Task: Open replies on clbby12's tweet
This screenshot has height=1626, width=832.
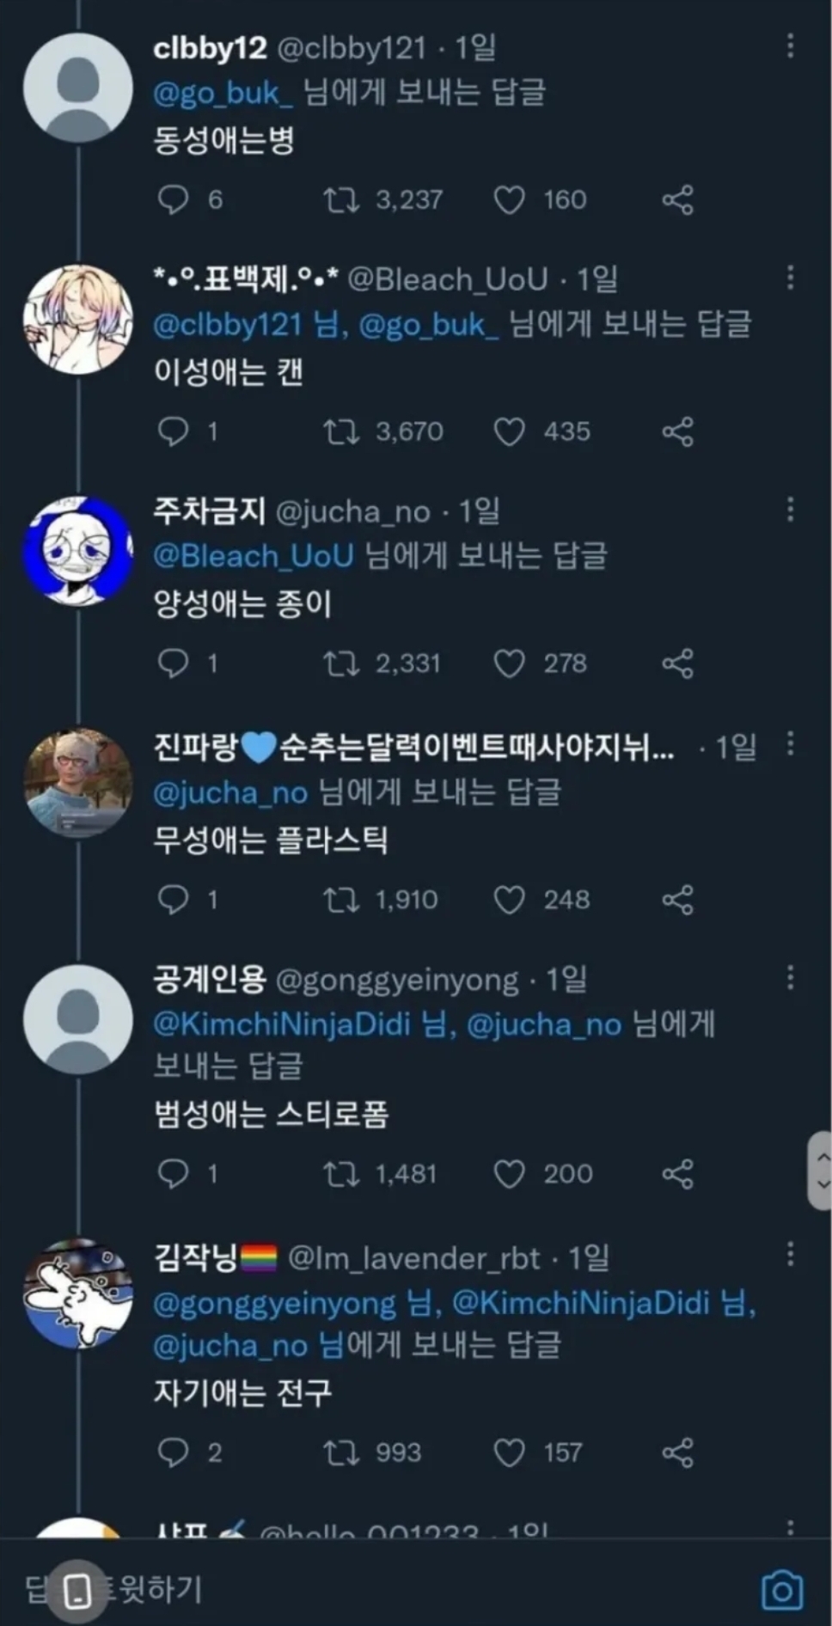Action: coord(174,200)
